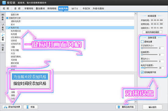Click the 添加风格效果 wand icon button

click(12, 107)
